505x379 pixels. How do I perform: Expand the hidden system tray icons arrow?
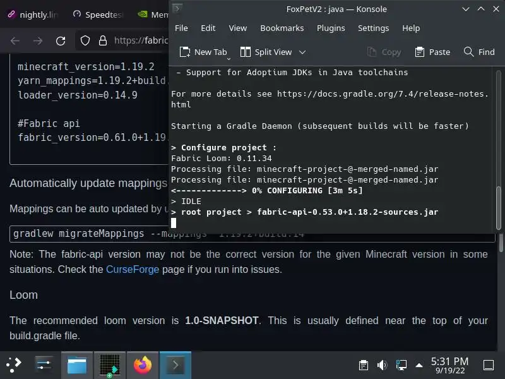click(419, 365)
